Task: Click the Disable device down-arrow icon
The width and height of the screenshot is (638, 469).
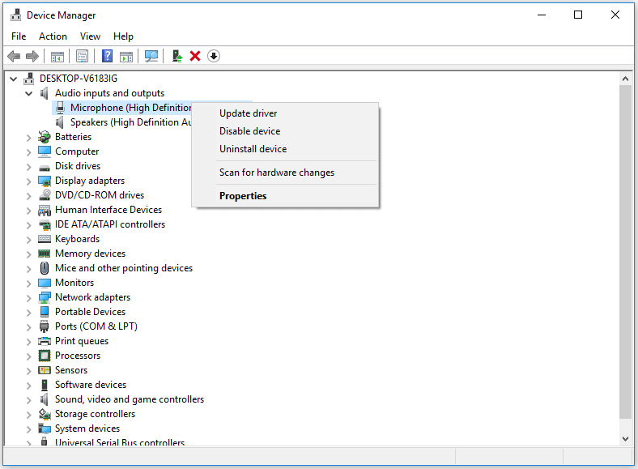Action: [214, 56]
